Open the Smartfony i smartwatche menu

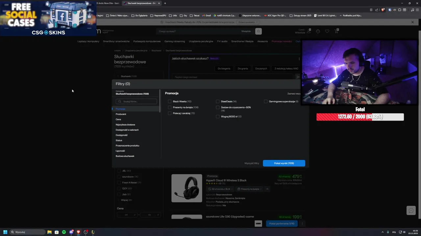point(116,42)
